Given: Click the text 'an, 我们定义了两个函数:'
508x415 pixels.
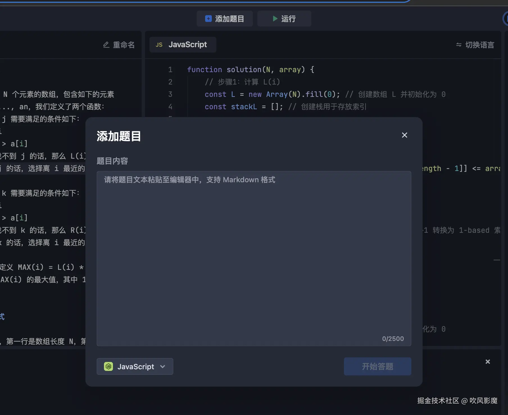Looking at the screenshot, I should pyautogui.click(x=62, y=107).
